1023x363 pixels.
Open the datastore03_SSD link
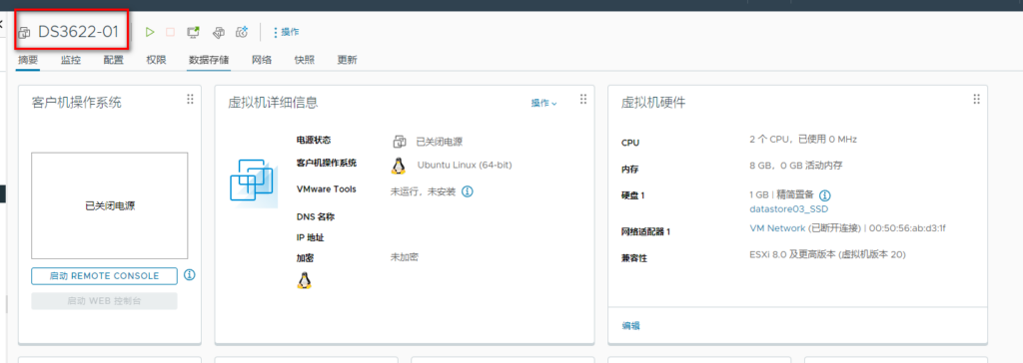789,209
